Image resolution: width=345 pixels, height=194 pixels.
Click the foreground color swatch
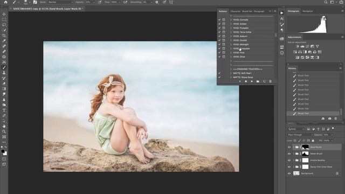tap(3, 151)
